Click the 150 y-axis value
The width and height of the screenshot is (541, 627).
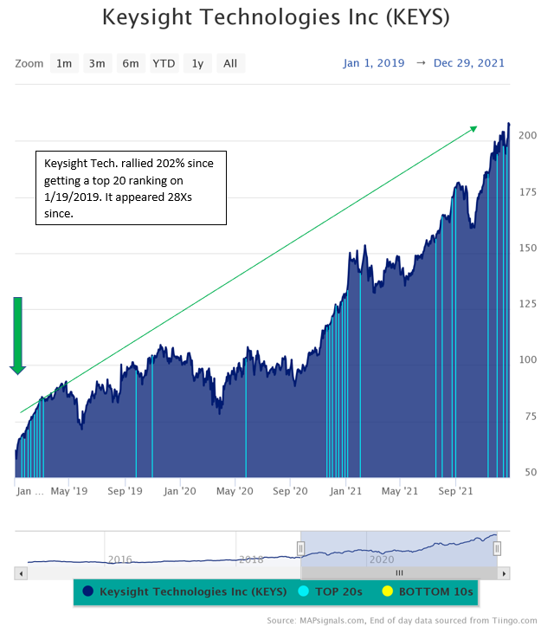click(x=527, y=248)
